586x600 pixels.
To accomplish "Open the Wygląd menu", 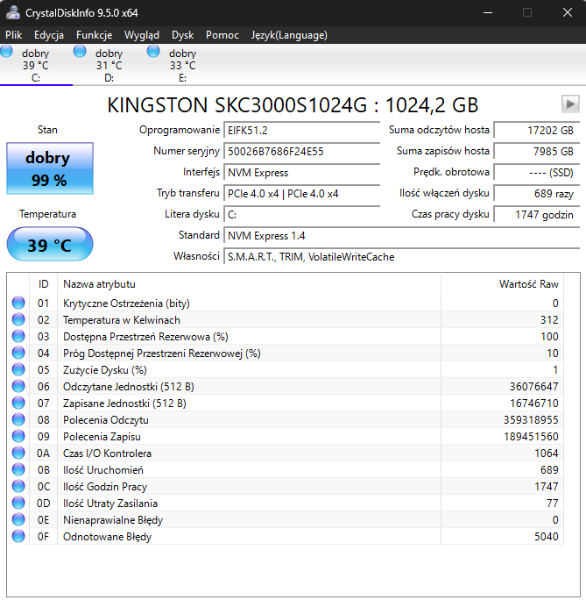I will (x=142, y=35).
